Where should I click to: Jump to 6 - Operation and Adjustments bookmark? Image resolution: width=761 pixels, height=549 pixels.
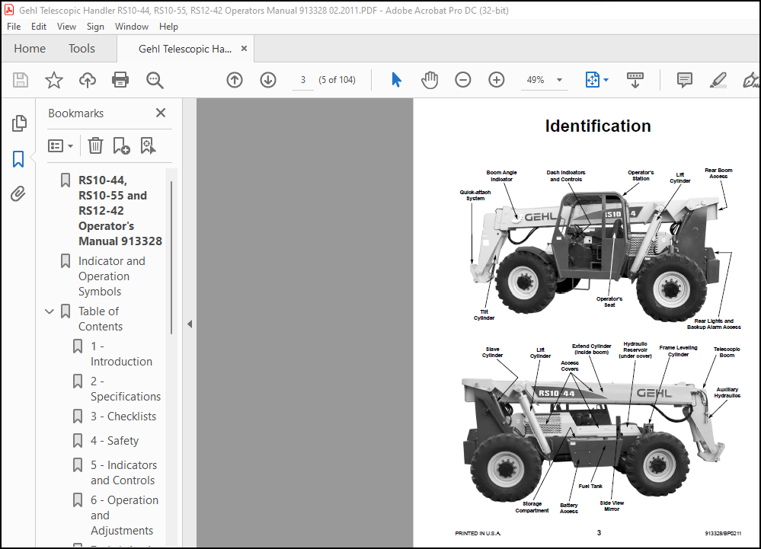click(124, 515)
